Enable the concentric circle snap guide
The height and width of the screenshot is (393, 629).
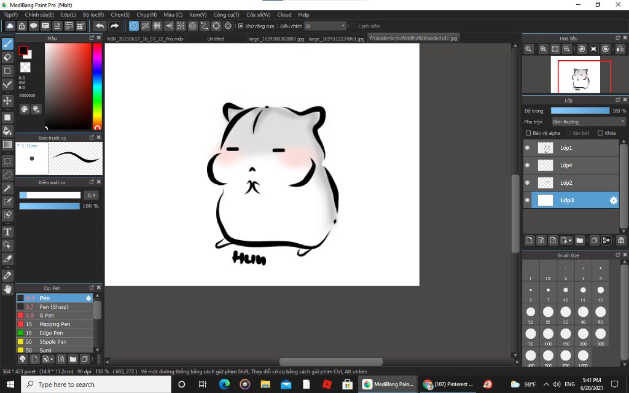[192, 26]
